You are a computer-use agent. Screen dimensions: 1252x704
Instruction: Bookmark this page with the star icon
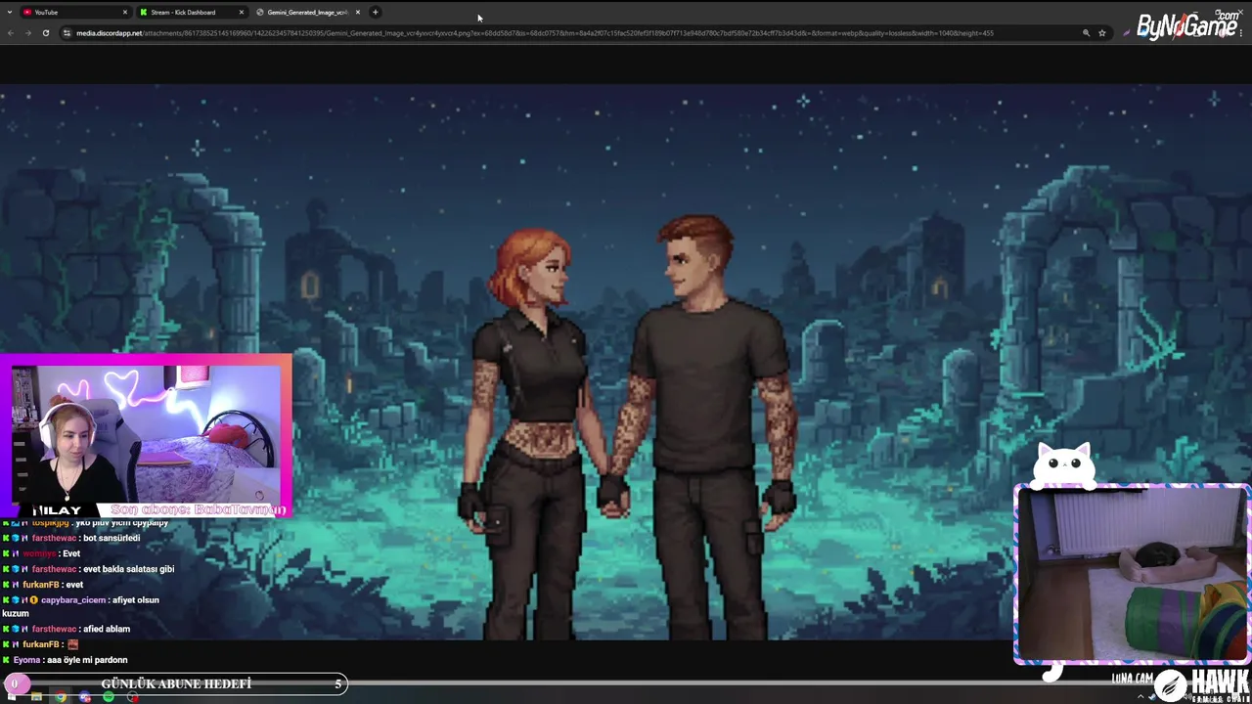coord(1102,33)
